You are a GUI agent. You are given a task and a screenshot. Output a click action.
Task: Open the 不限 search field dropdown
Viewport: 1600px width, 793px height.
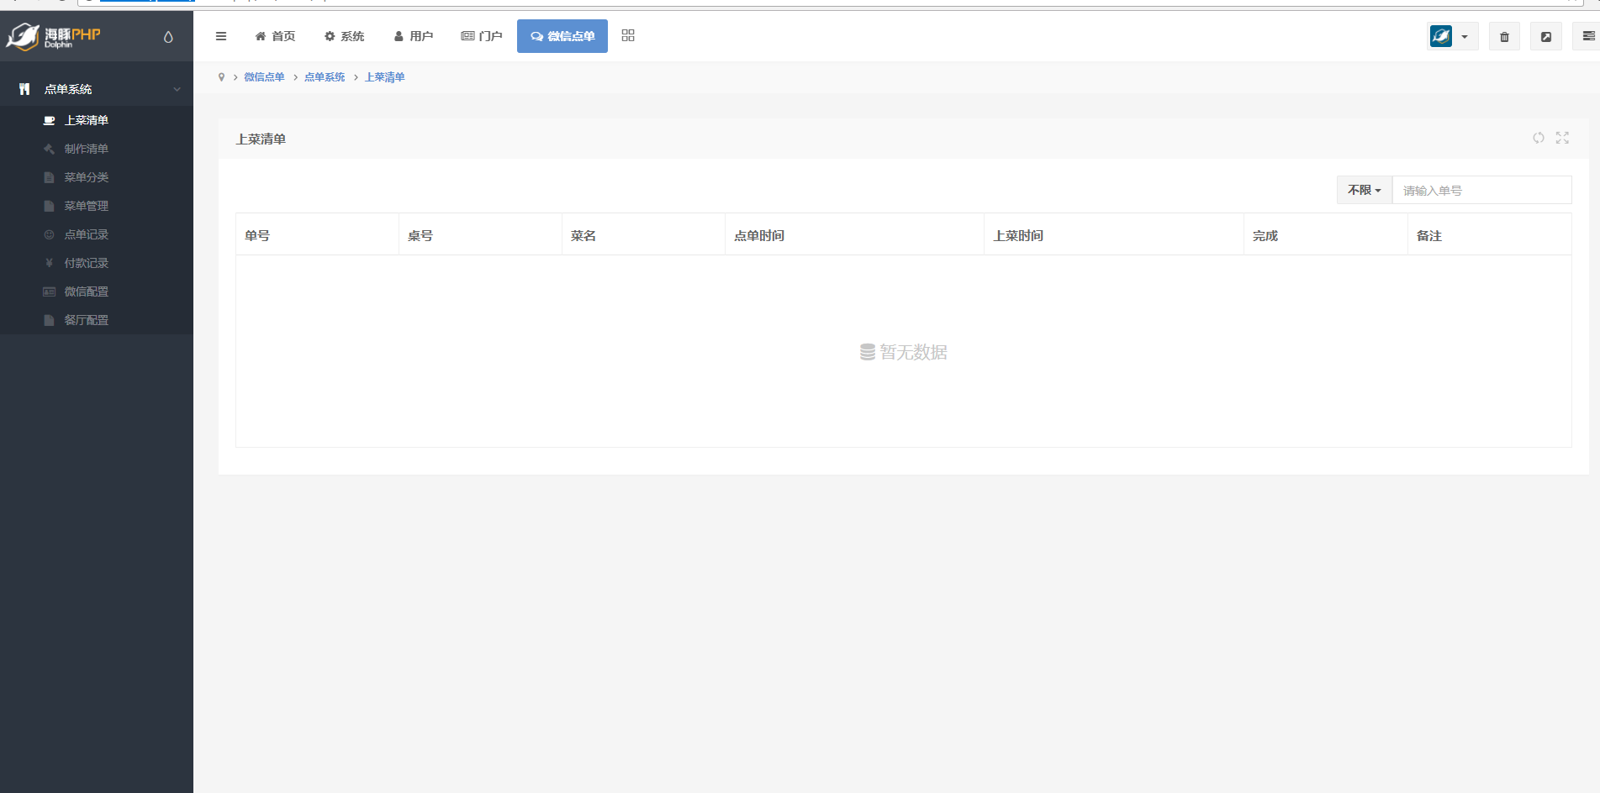[1365, 190]
